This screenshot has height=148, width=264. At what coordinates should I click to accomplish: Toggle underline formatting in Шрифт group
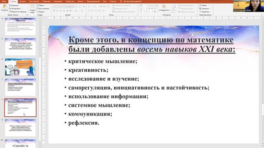61,11
